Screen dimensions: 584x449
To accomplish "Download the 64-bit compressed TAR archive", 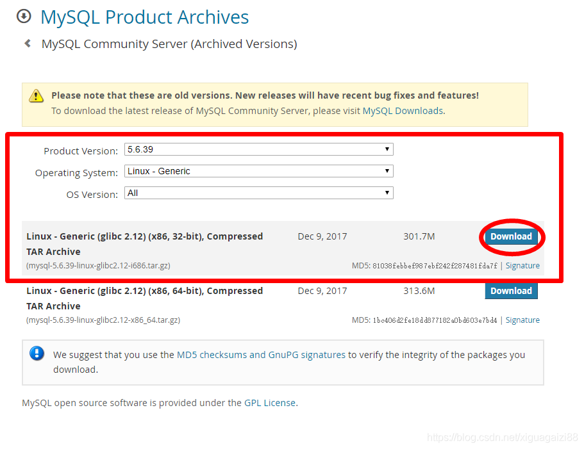I will point(511,291).
